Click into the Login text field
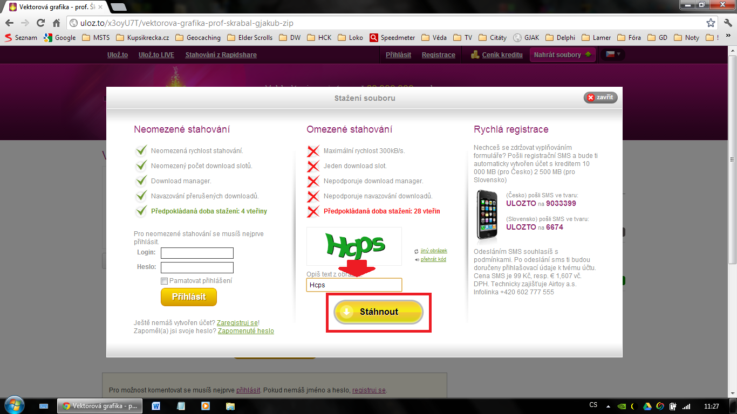Image resolution: width=737 pixels, height=414 pixels. coord(197,253)
